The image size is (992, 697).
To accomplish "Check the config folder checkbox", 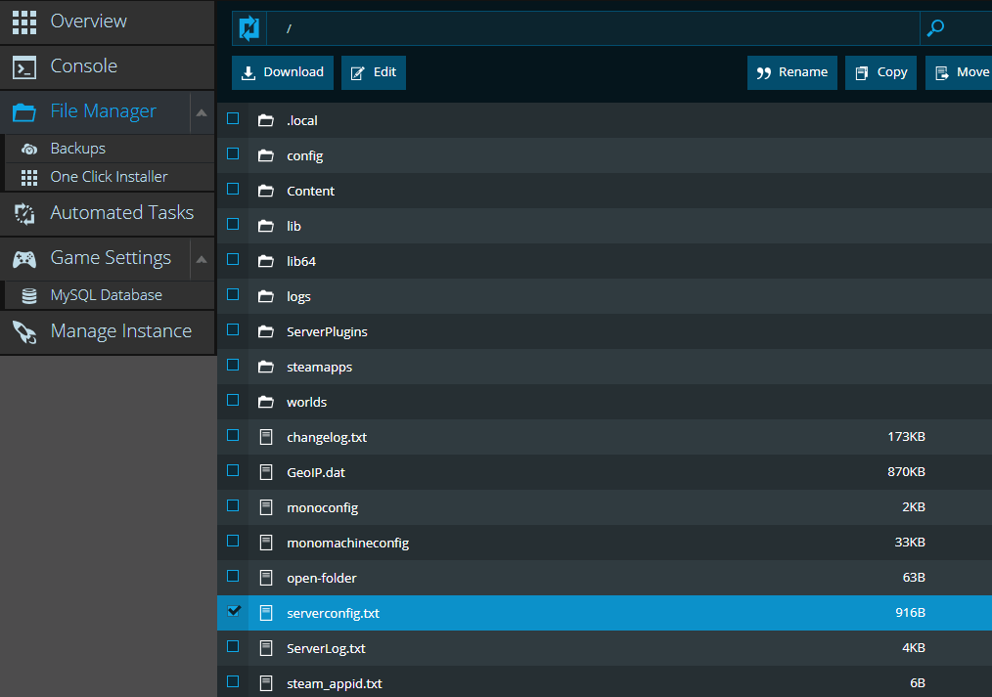I will [233, 153].
